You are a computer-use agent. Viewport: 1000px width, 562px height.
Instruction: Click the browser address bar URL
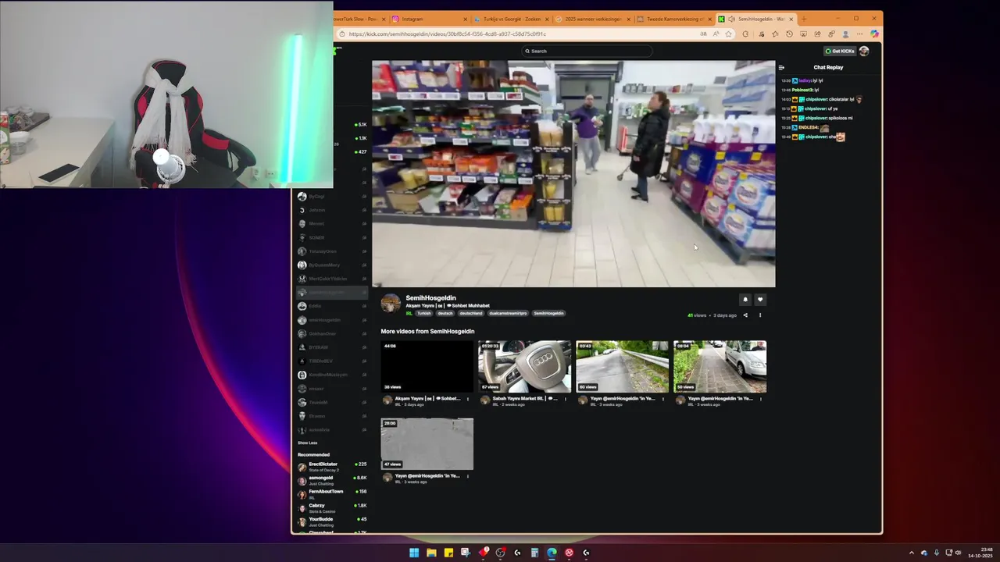click(447, 34)
